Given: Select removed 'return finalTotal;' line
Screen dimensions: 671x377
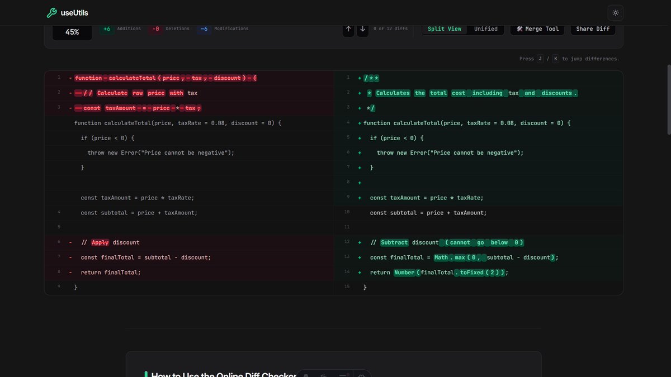Looking at the screenshot, I should point(189,273).
